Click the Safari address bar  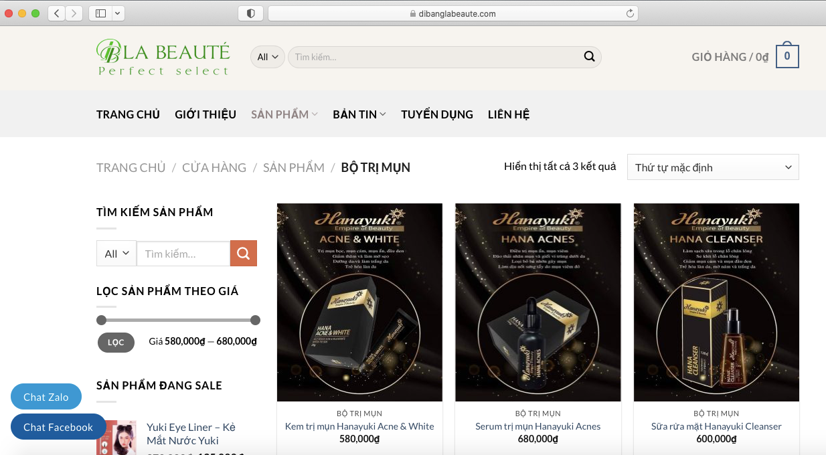pyautogui.click(x=452, y=13)
